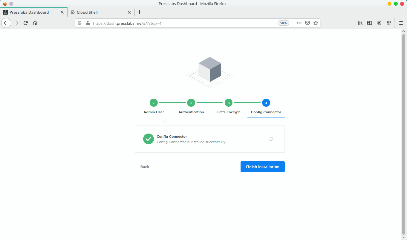This screenshot has height=240, width=407.
Task: Open the page actions three-dot menu
Action: pyautogui.click(x=299, y=23)
